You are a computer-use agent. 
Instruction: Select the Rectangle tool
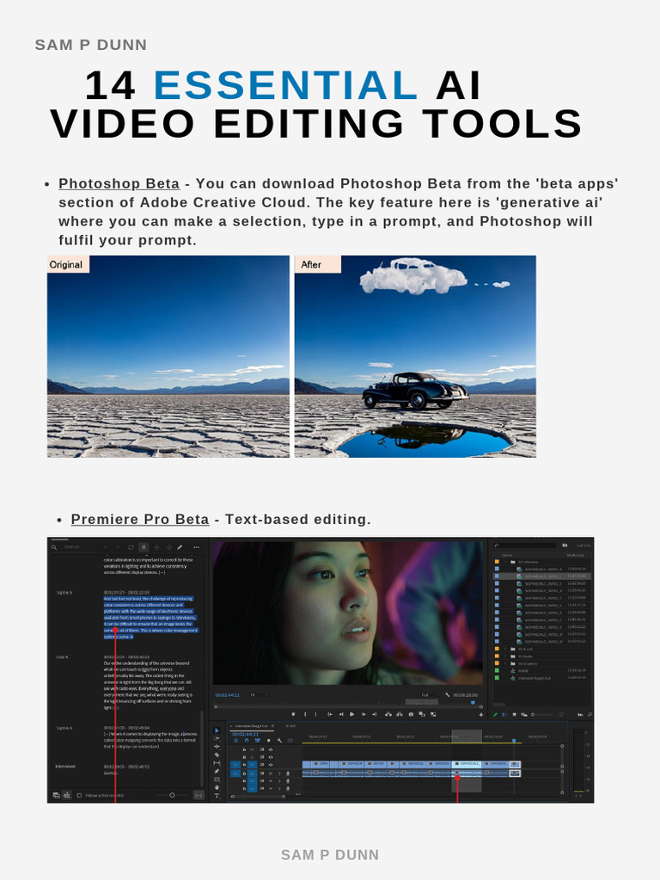click(217, 779)
